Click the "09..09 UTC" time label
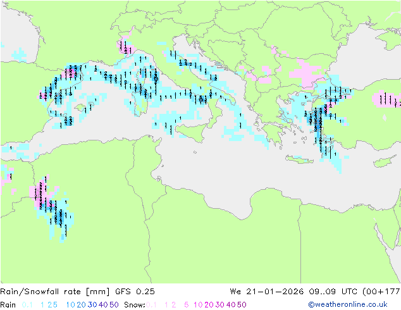 (333, 292)
